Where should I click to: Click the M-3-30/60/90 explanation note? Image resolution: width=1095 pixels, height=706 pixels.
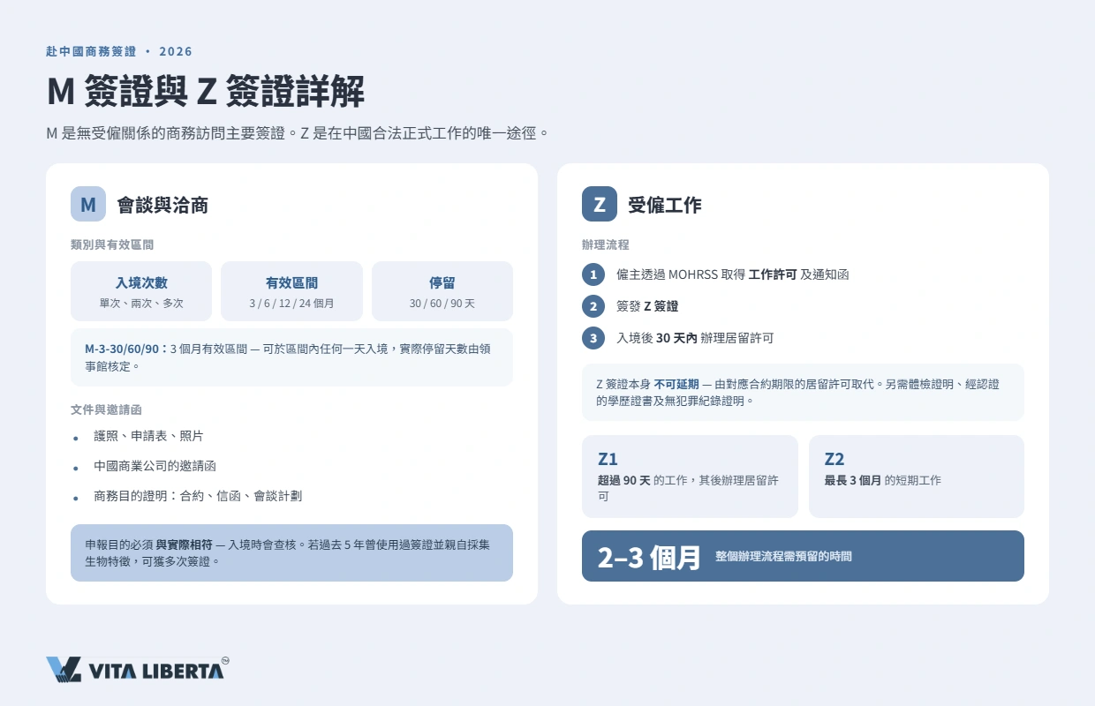[x=291, y=357]
